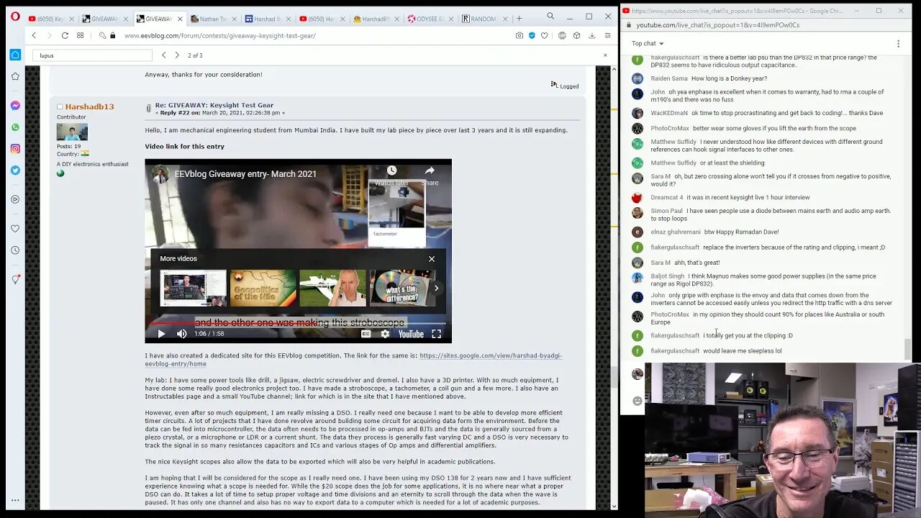Open the airplane pilot video thumbnail
Image resolution: width=921 pixels, height=518 pixels.
coord(332,288)
